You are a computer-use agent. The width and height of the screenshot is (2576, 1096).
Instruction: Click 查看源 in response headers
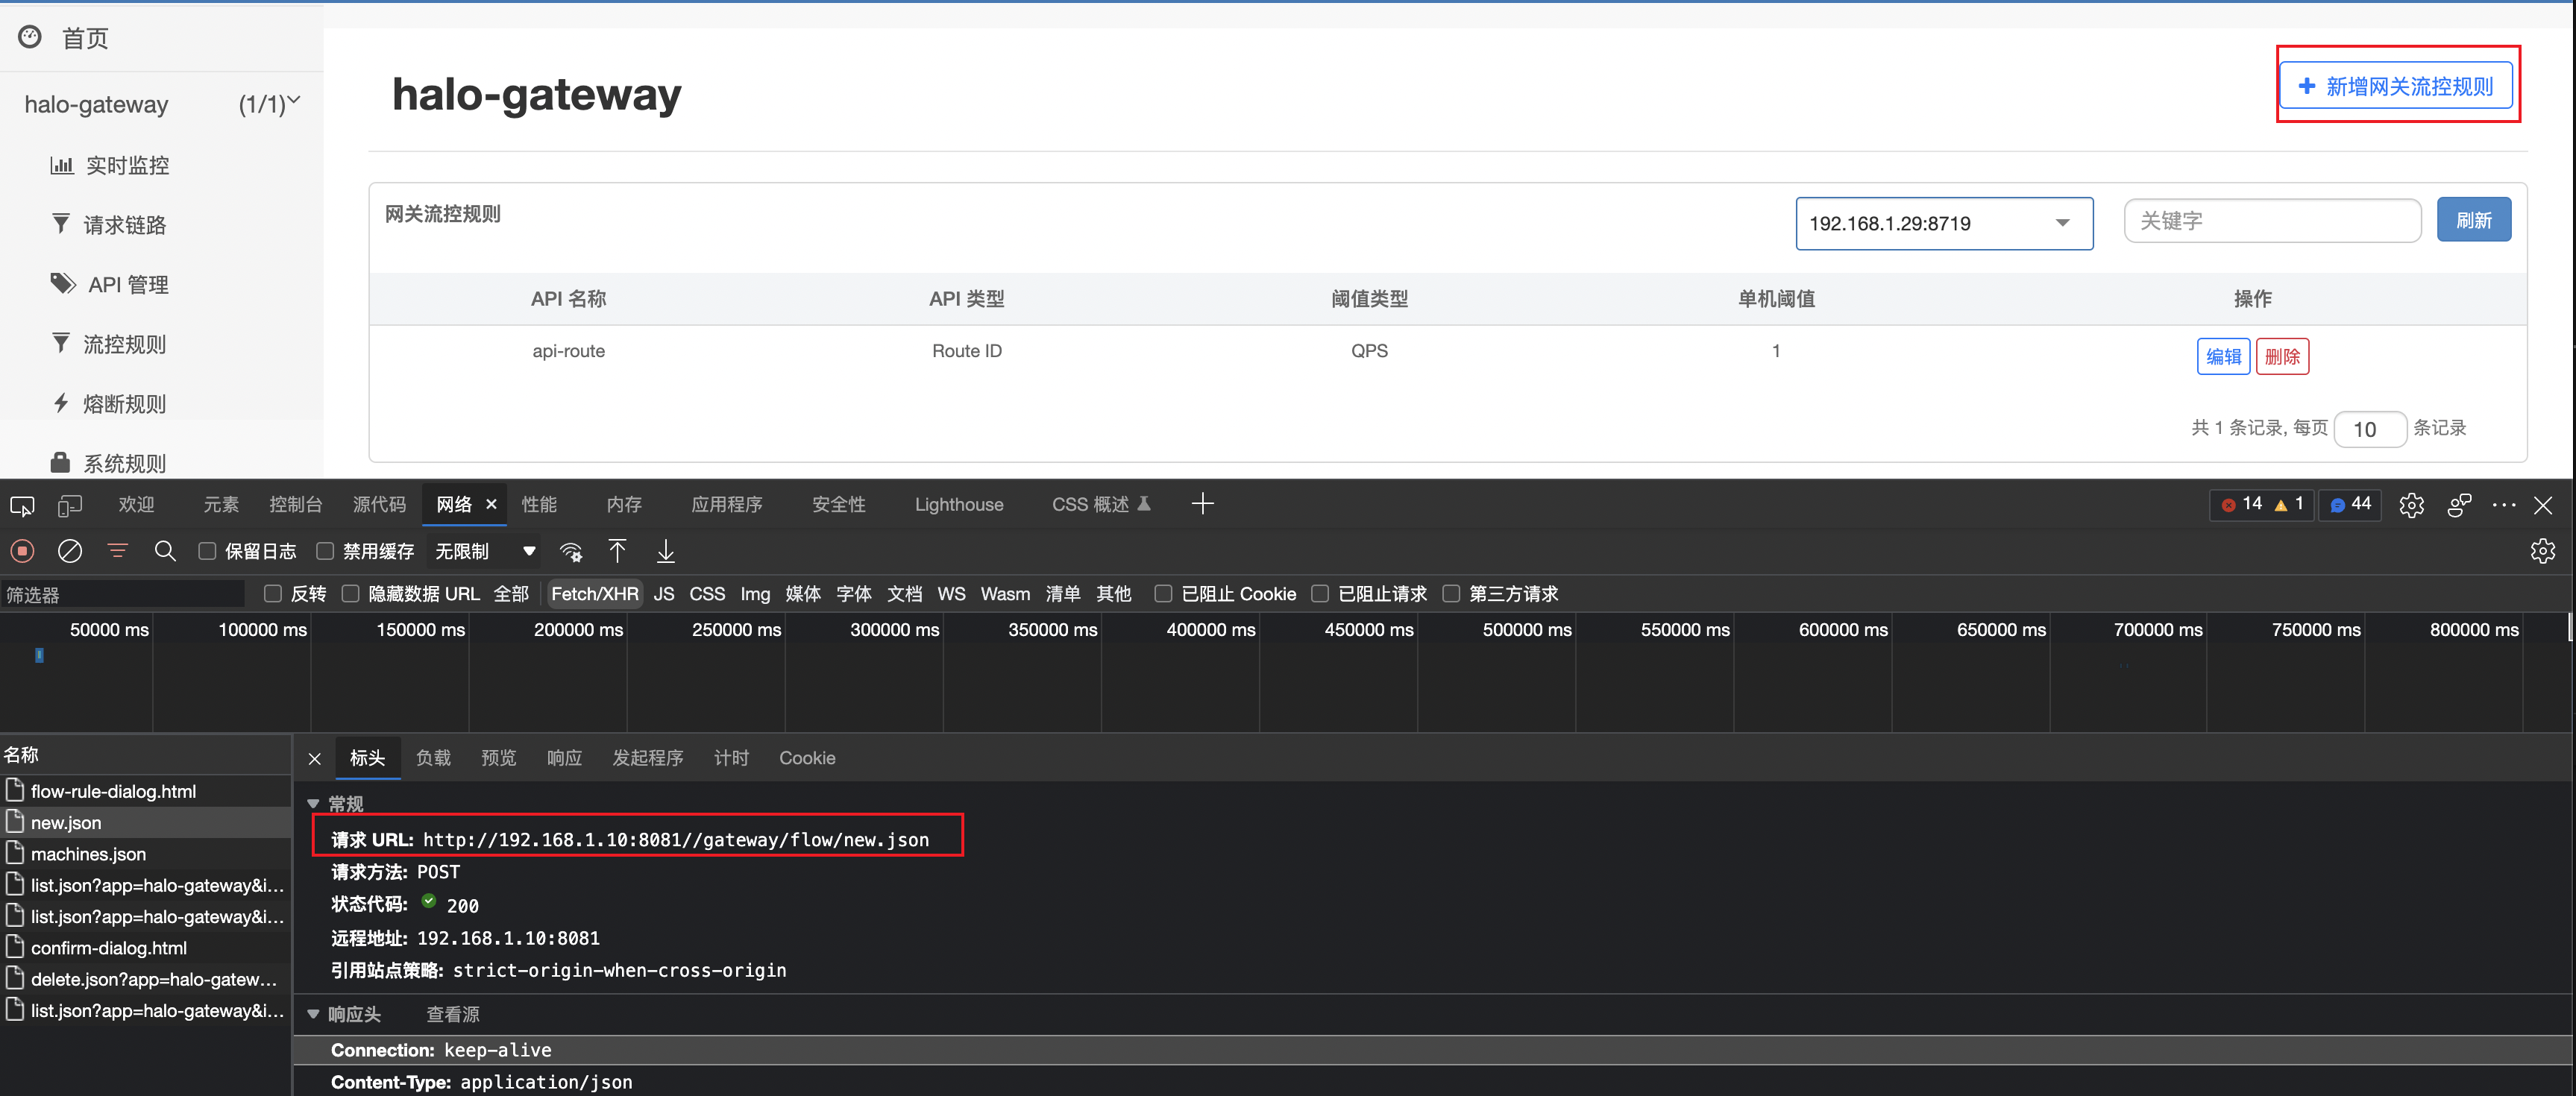point(453,1014)
